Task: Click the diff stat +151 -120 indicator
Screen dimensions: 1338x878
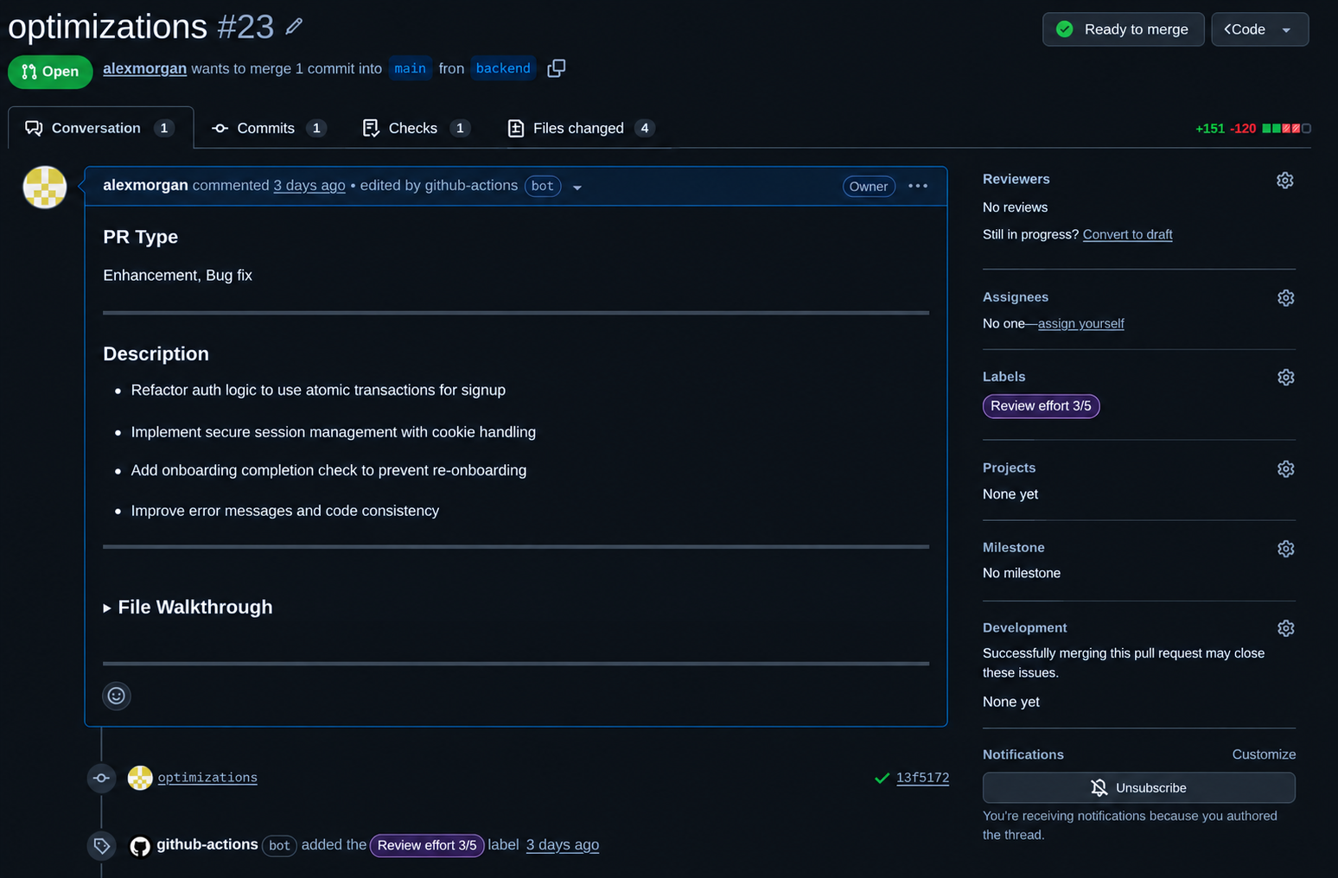Action: [1253, 128]
